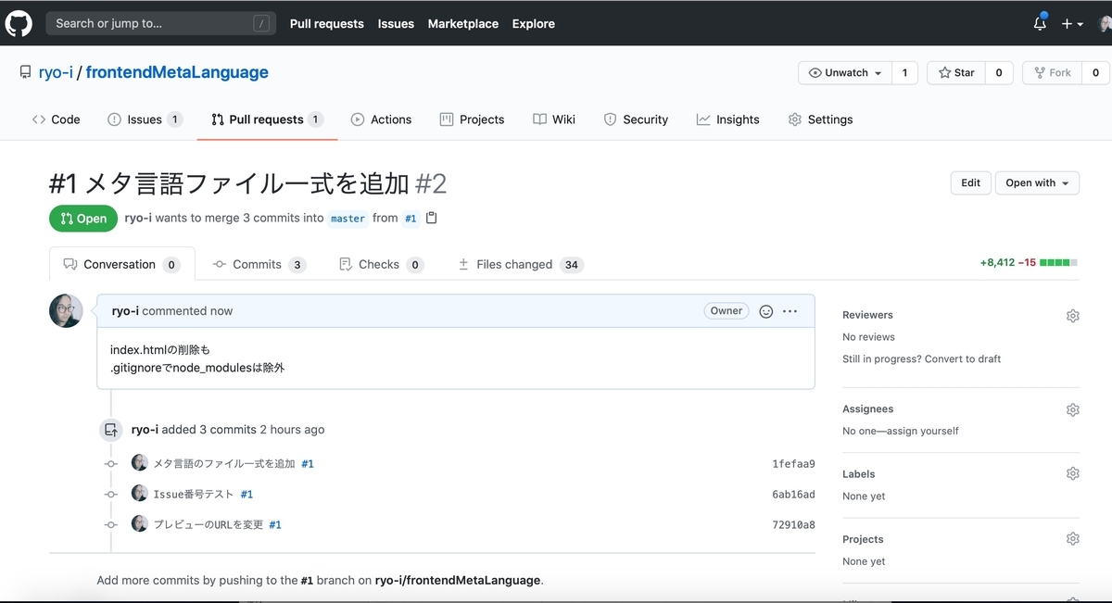Open the #1 head branch link
Screen dimensions: 1112x603
411,219
